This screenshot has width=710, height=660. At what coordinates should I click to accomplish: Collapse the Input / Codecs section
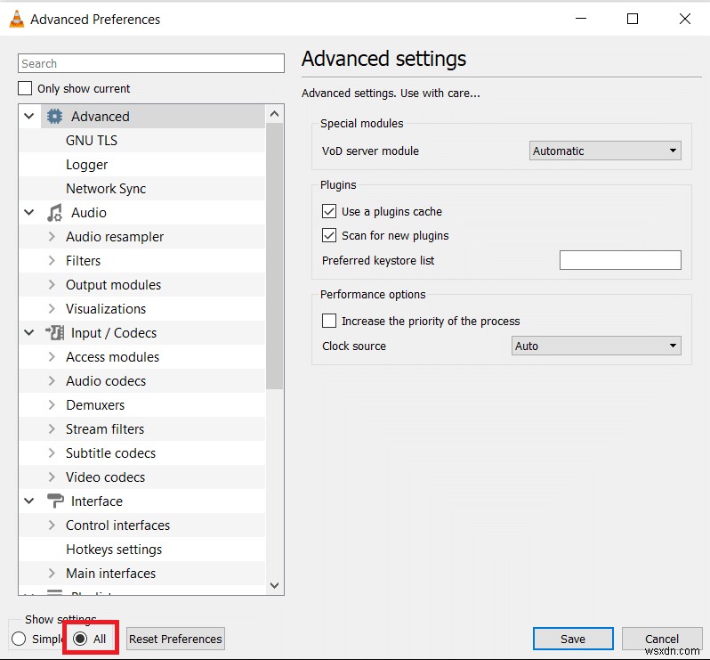coord(29,333)
